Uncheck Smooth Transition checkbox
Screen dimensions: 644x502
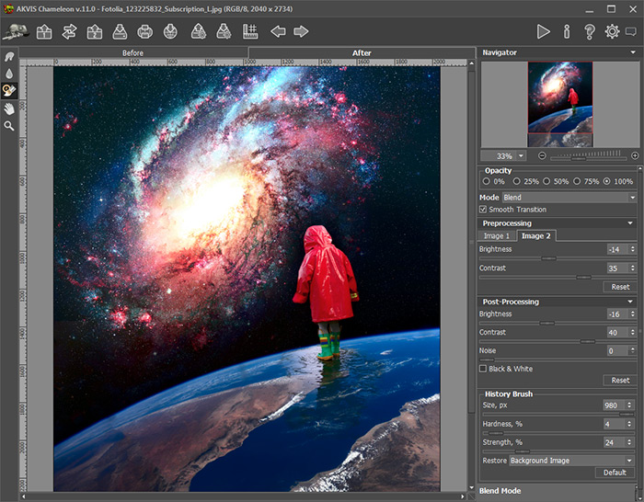click(x=484, y=210)
